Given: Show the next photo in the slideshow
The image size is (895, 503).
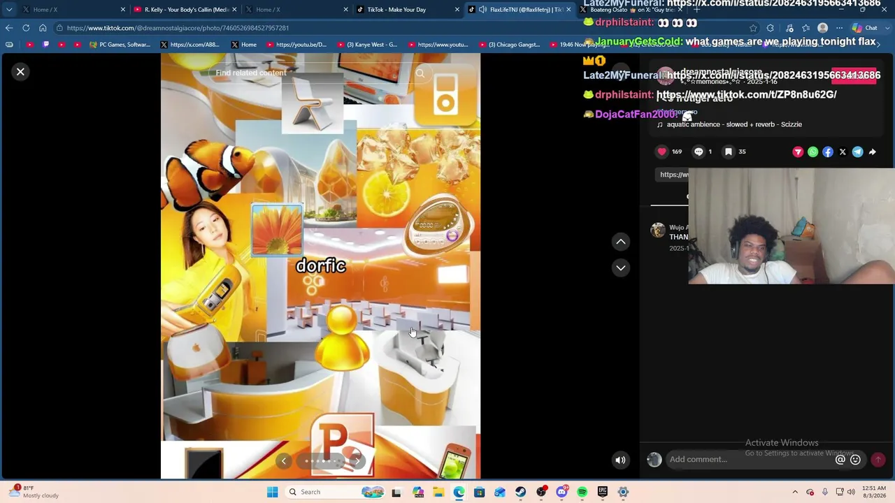Looking at the screenshot, I should [357, 460].
